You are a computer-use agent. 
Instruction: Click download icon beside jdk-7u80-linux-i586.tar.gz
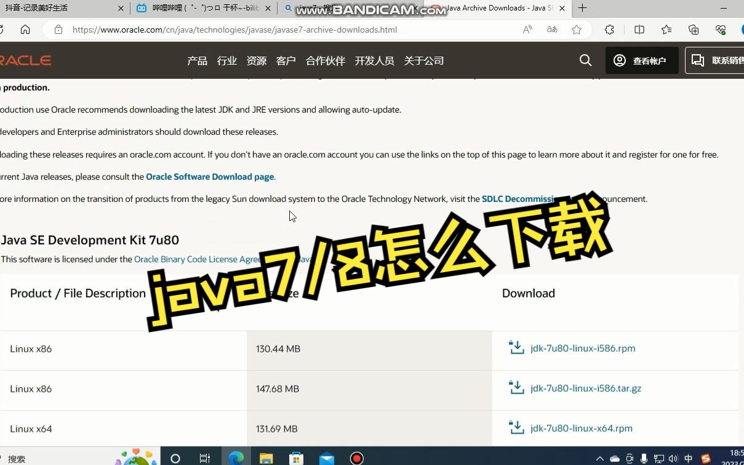[516, 388]
